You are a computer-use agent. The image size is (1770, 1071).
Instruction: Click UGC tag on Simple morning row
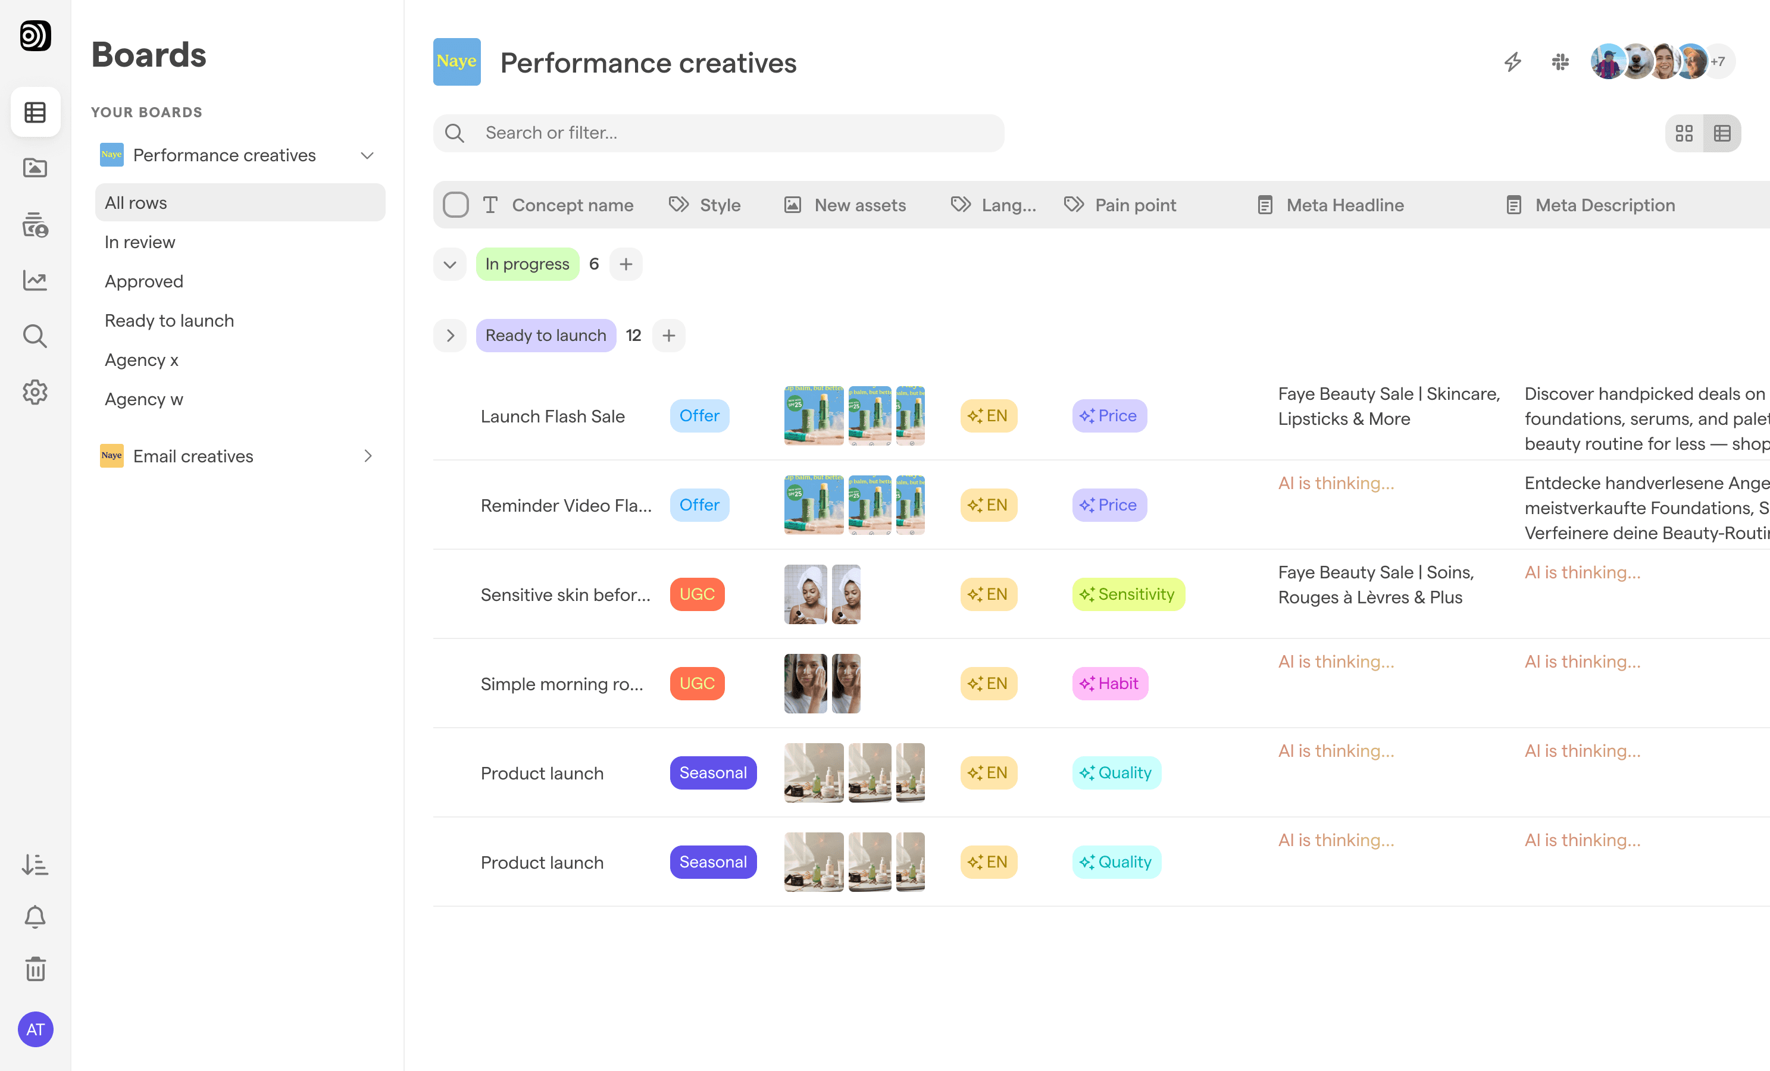click(697, 684)
